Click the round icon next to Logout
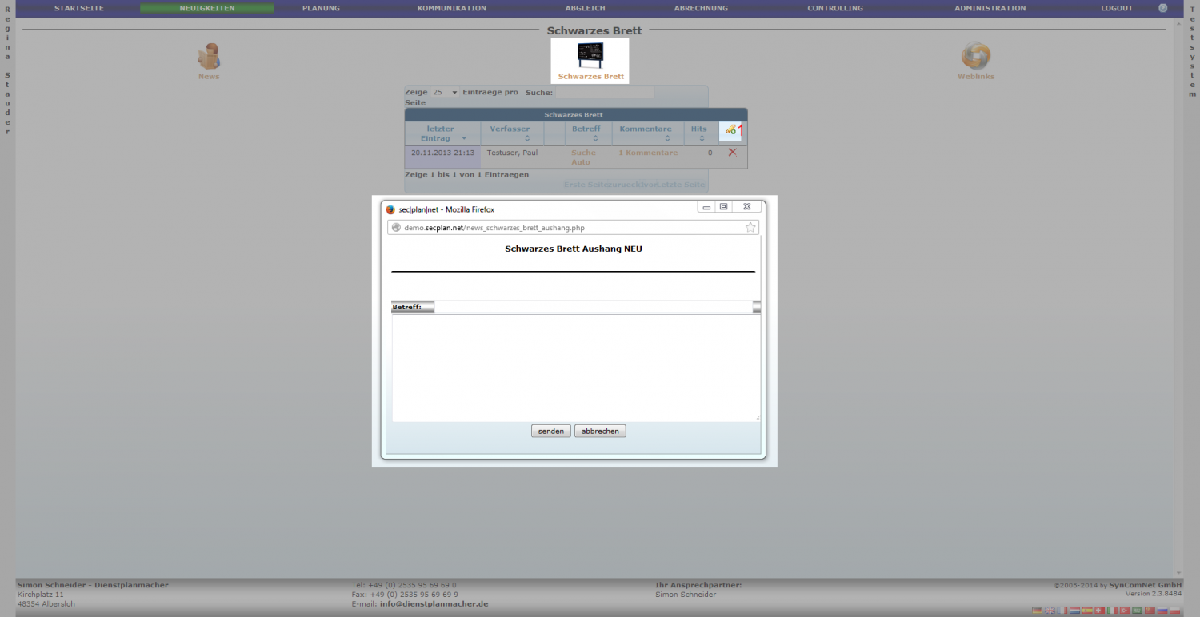Image resolution: width=1200 pixels, height=617 pixels. tap(1162, 8)
